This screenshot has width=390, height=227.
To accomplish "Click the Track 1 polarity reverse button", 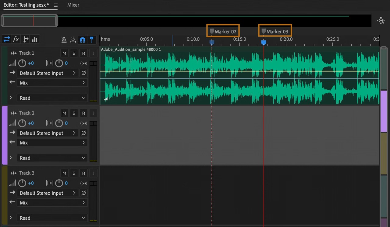I will (x=83, y=73).
